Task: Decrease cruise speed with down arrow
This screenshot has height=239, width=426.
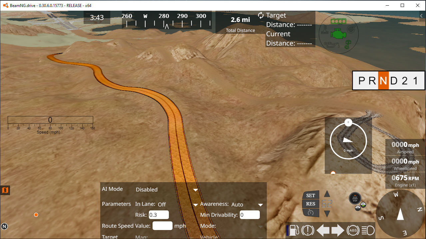Action: click(x=327, y=214)
